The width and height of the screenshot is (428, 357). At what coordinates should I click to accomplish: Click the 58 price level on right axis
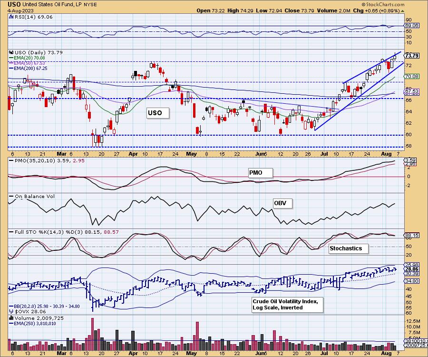tap(409, 146)
